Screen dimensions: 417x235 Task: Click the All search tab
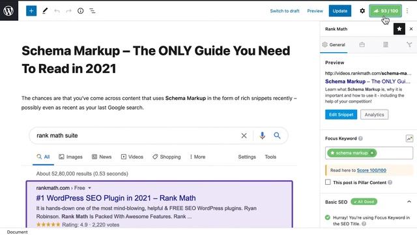43,157
